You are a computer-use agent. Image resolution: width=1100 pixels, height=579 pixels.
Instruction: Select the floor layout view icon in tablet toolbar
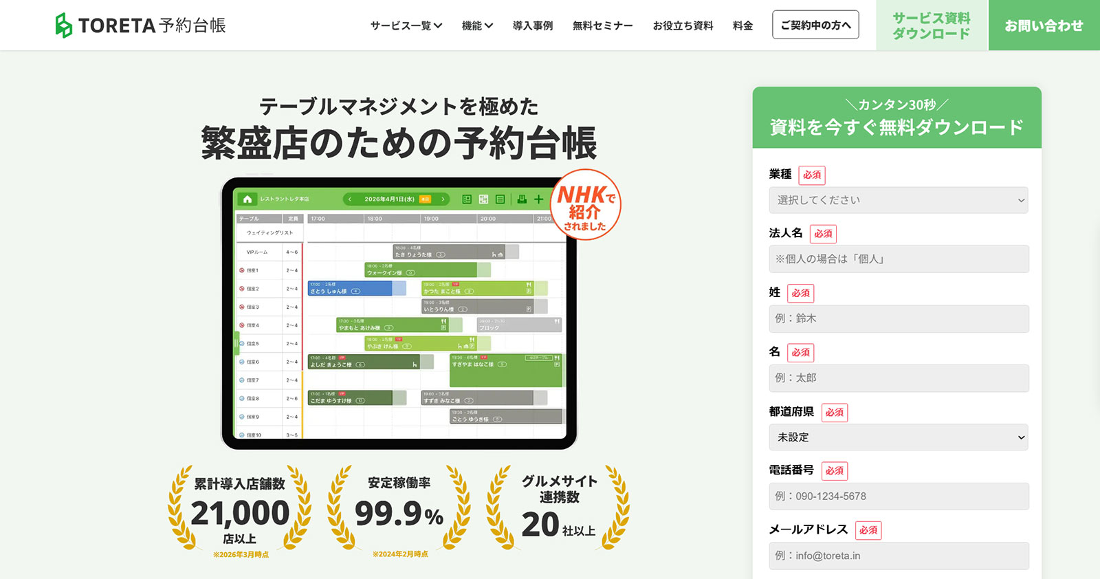[x=467, y=199]
